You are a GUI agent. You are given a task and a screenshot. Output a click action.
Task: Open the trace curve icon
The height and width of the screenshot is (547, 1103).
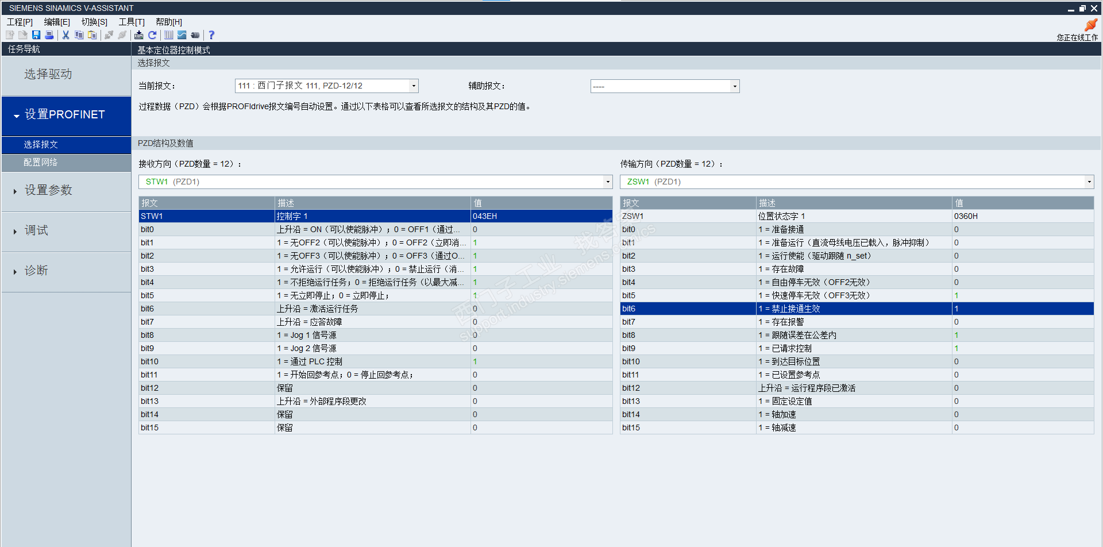(182, 35)
